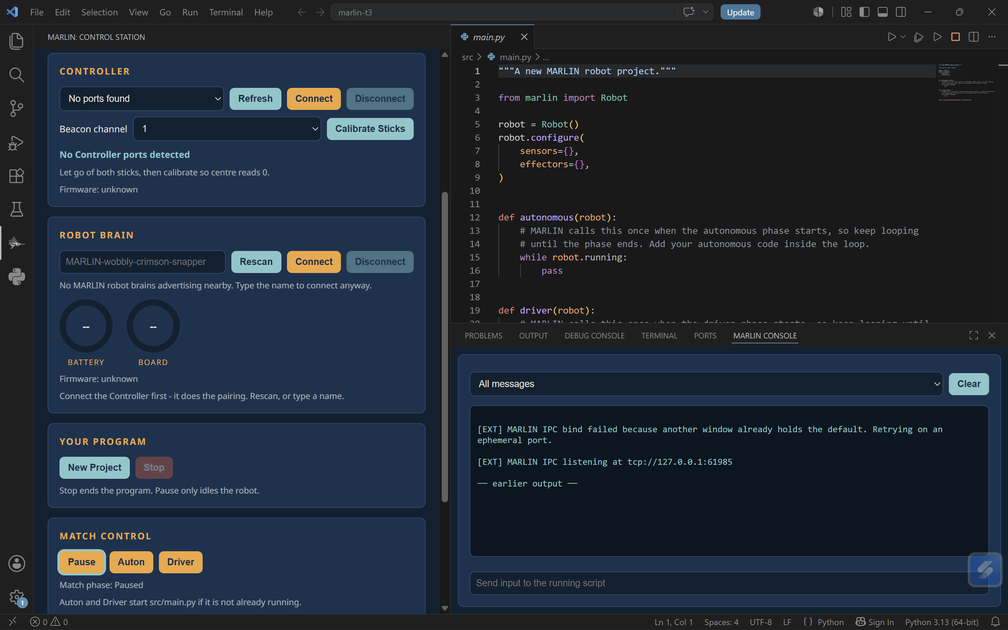Click the marlin-t3 command center search box
This screenshot has width=1008, height=630.
504,13
